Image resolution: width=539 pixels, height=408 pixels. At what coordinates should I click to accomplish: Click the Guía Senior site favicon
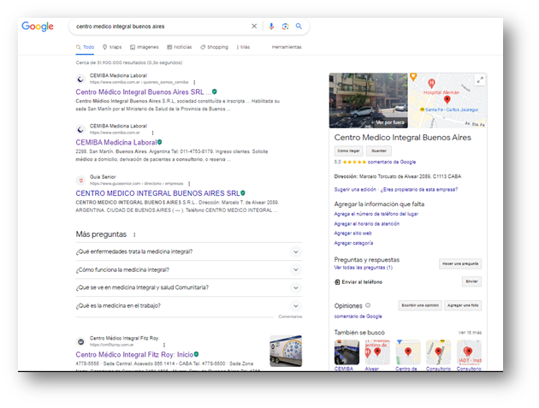tap(80, 180)
